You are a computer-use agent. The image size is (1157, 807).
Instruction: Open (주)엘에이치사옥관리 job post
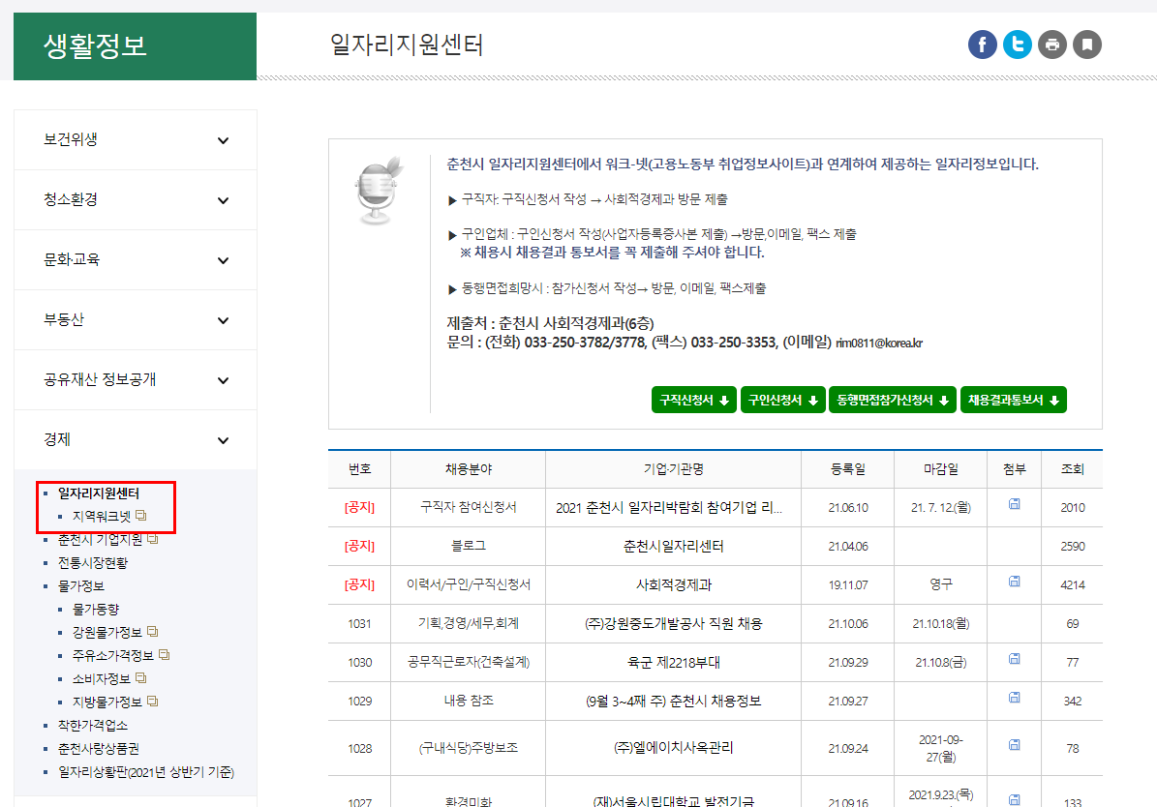(x=673, y=748)
